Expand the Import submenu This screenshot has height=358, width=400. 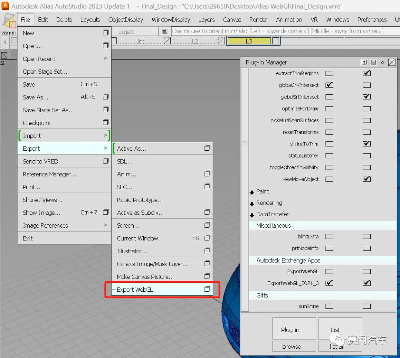[x=105, y=135]
